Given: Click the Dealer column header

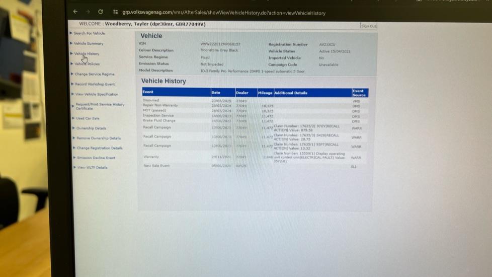Looking at the screenshot, I should pyautogui.click(x=247, y=93).
